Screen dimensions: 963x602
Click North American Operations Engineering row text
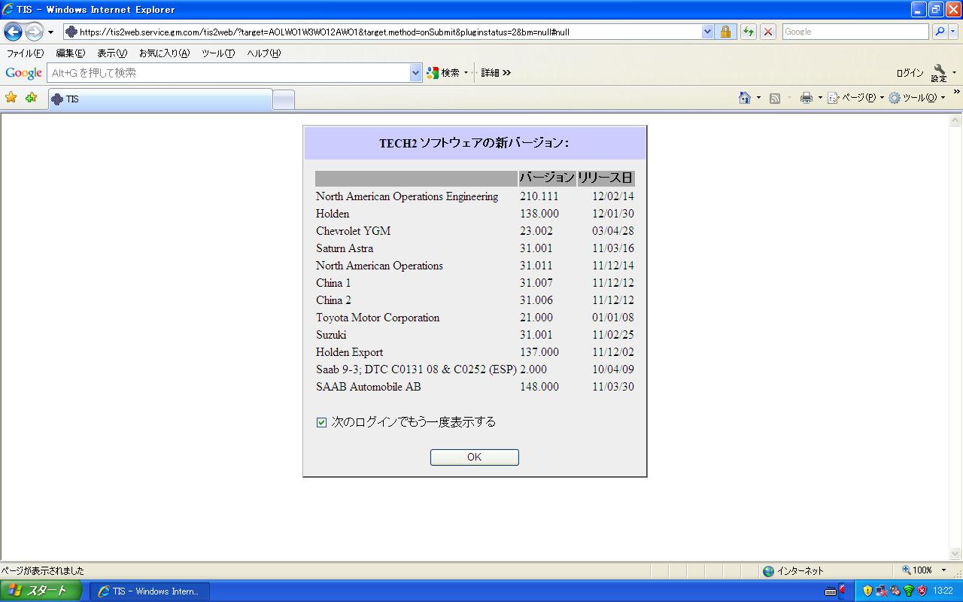(x=407, y=196)
